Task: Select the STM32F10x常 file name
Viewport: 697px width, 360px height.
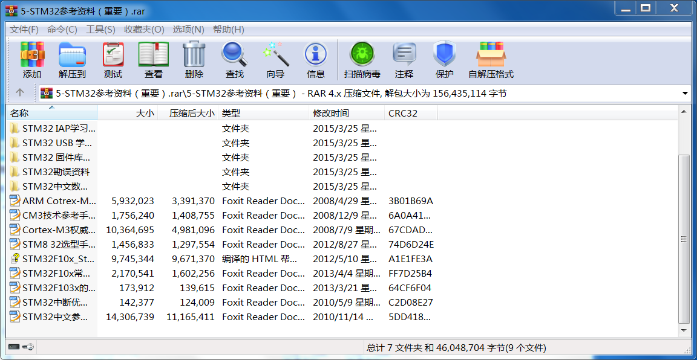Action: coord(56,274)
